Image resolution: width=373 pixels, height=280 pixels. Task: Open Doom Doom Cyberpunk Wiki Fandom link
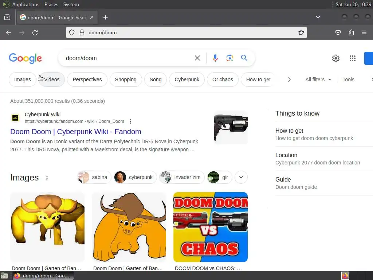[76, 132]
